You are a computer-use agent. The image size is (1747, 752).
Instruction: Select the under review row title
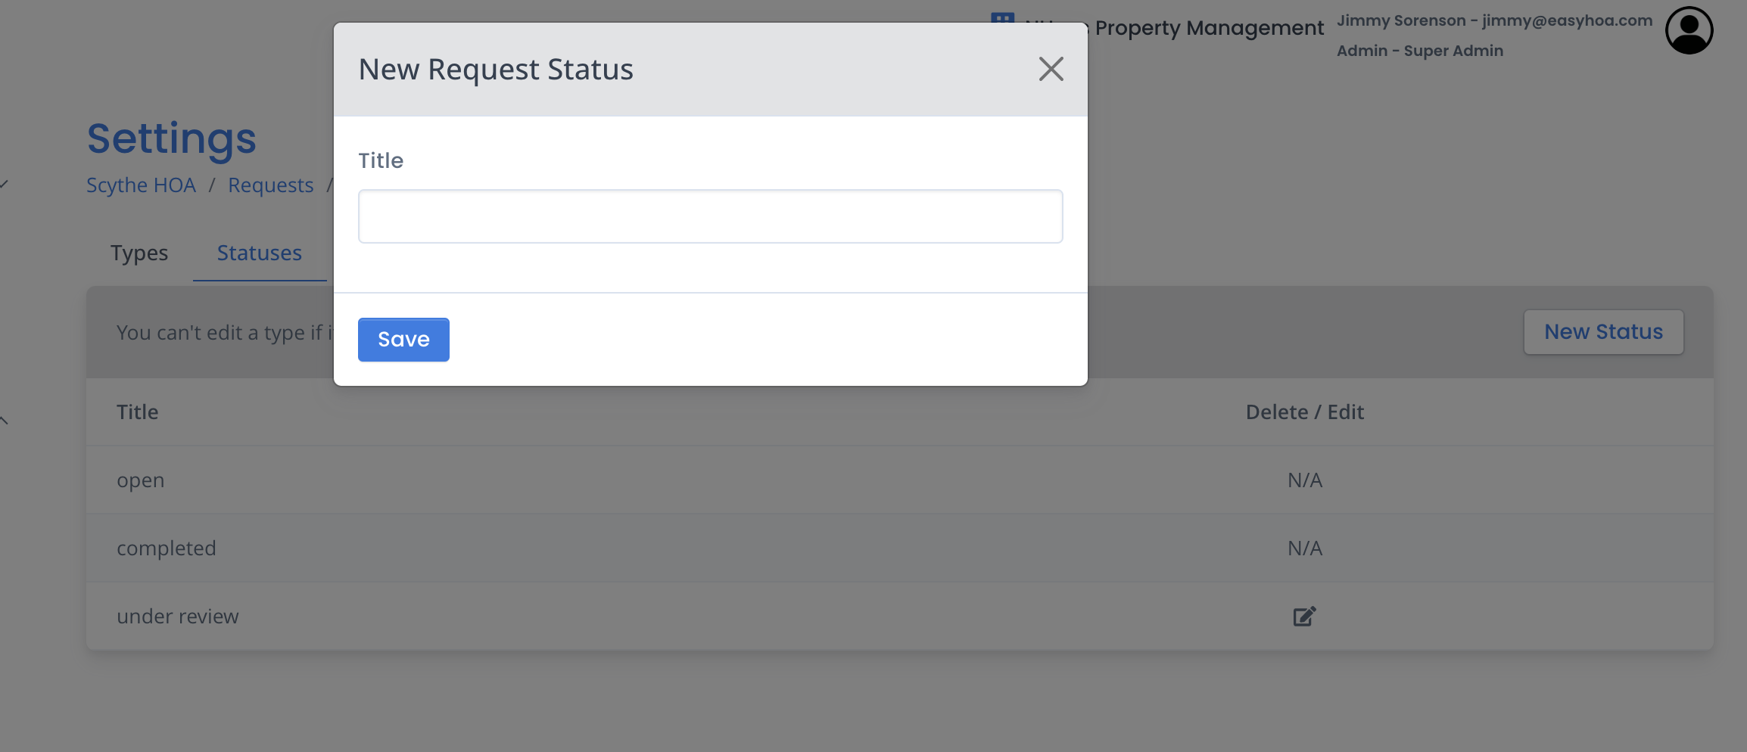tap(177, 616)
